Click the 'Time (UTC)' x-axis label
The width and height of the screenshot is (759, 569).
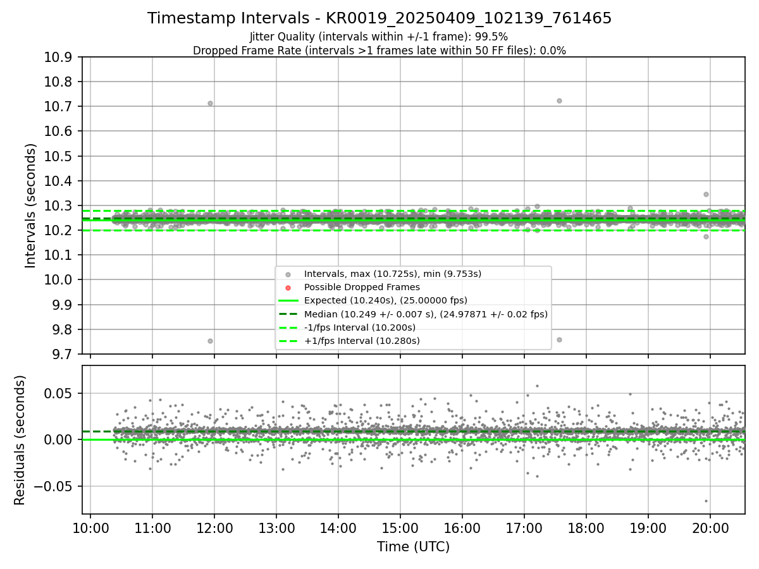pos(413,547)
